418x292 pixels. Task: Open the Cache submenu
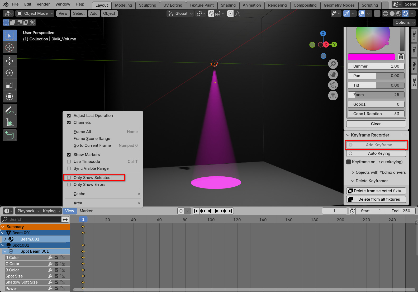pos(103,194)
